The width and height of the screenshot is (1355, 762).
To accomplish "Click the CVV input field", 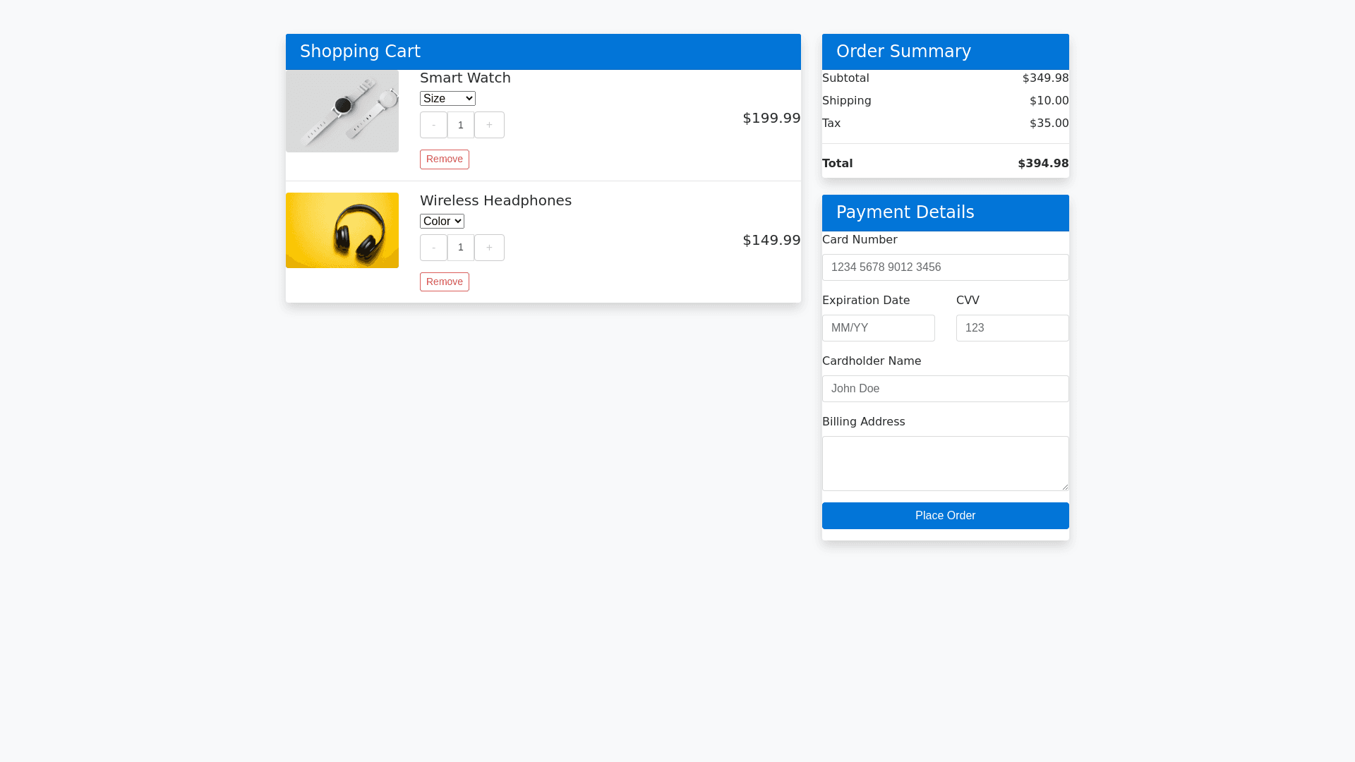I will pyautogui.click(x=1012, y=328).
